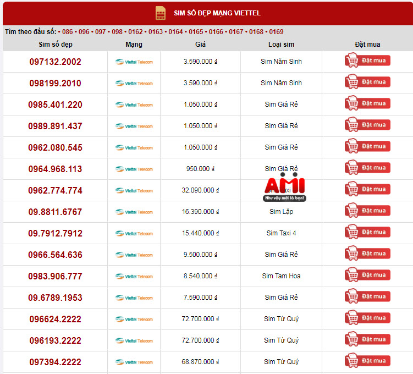Image resolution: width=413 pixels, height=374 pixels.
Task: Click SIM SỐ ĐẸP MẠNG VIETTEL title
Action: [217, 13]
